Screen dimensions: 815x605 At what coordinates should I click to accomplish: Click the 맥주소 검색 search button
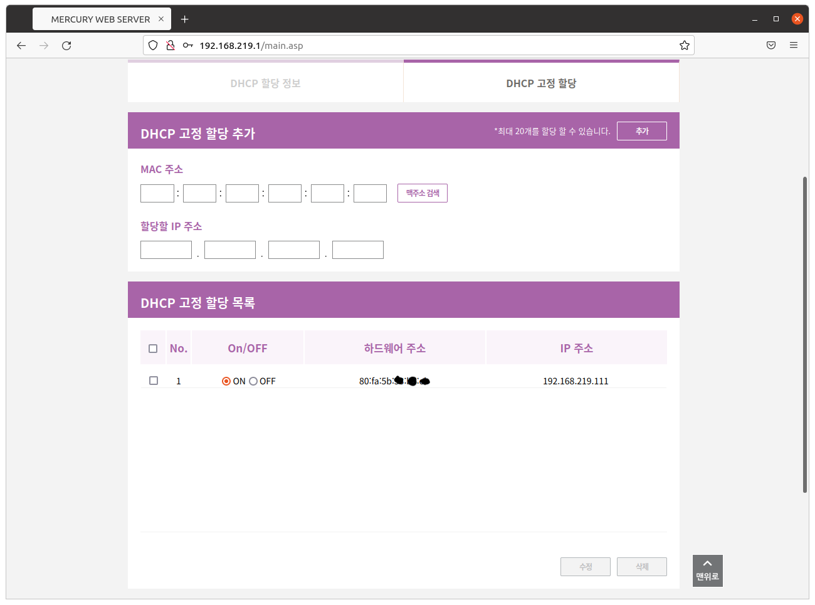coord(422,193)
